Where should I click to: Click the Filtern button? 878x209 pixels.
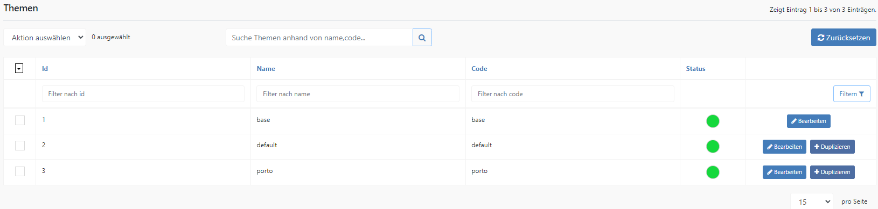pyautogui.click(x=852, y=94)
